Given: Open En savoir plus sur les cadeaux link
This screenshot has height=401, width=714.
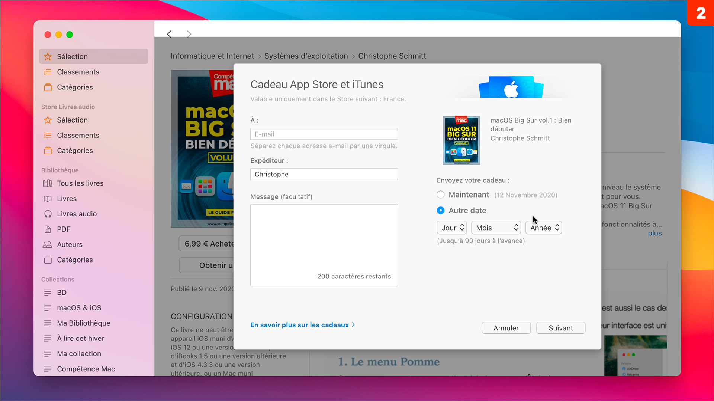Looking at the screenshot, I should 303,325.
